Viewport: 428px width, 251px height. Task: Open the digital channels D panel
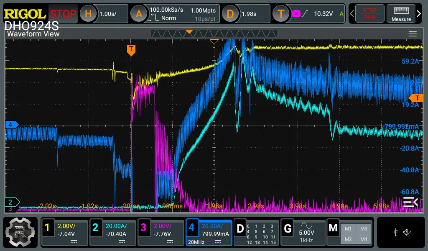(240, 228)
